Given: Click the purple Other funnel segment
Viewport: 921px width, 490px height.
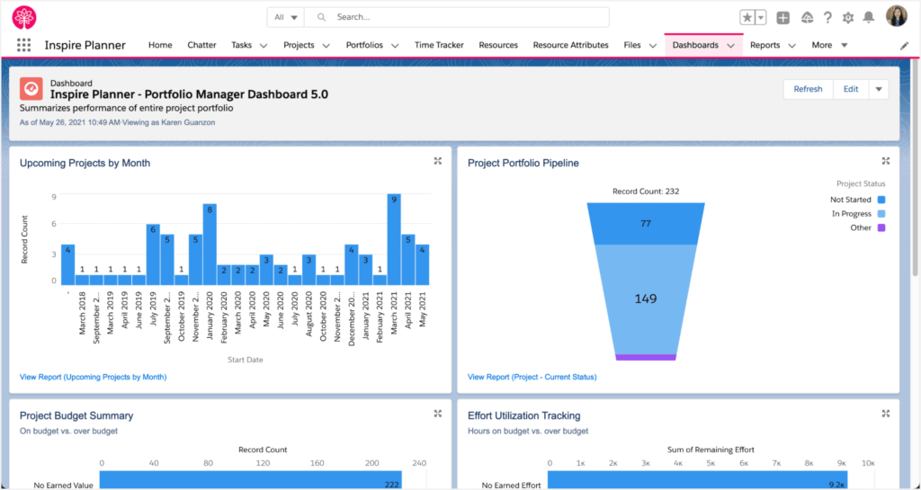Looking at the screenshot, I should tap(646, 357).
